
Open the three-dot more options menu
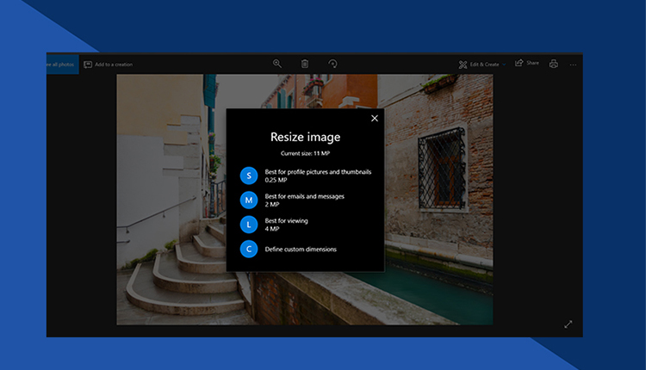[573, 65]
